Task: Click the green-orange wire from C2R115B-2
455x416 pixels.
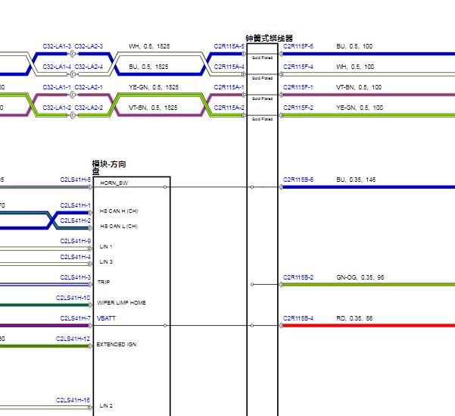Action: pyautogui.click(x=369, y=285)
